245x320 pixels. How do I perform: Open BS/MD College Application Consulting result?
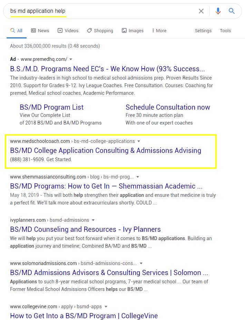pos(105,150)
